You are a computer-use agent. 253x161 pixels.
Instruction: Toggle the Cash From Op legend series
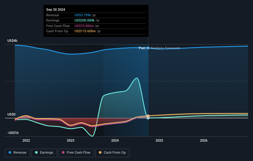coord(112,153)
